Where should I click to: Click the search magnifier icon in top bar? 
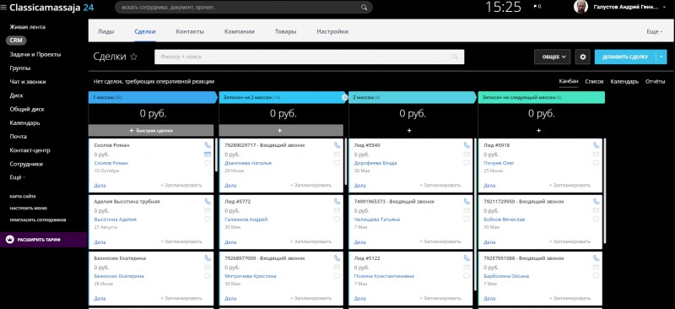[364, 8]
